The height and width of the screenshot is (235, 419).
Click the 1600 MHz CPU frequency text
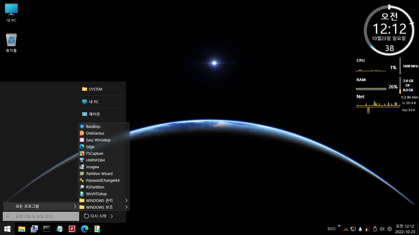410,66
